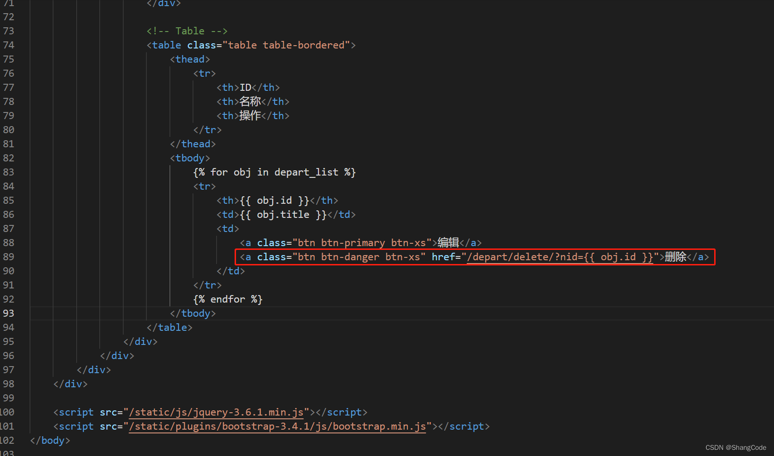Click the '<!-- Table -->' comment
Image resolution: width=774 pixels, height=456 pixels.
187,31
